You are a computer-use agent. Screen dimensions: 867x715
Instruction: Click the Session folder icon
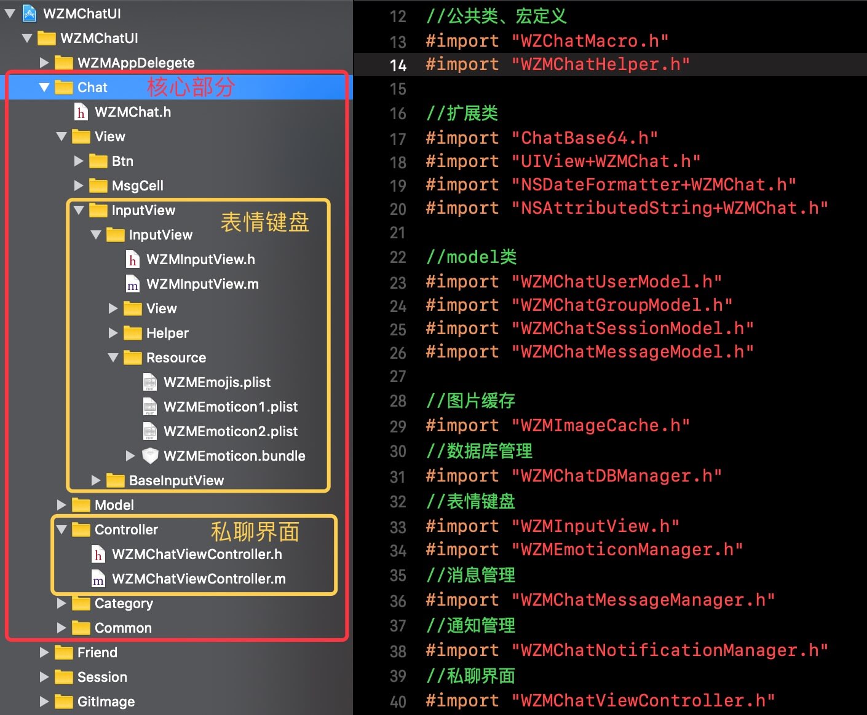click(64, 677)
